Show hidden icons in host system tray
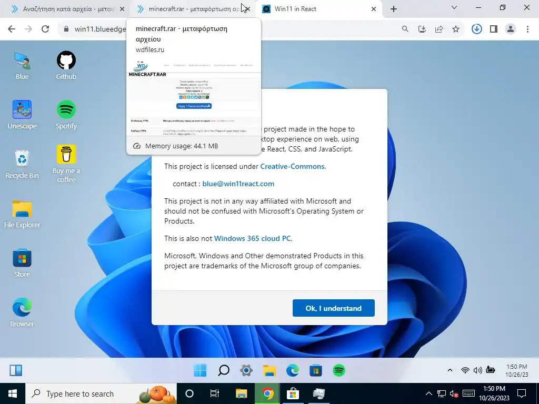This screenshot has width=539, height=404. click(428, 393)
